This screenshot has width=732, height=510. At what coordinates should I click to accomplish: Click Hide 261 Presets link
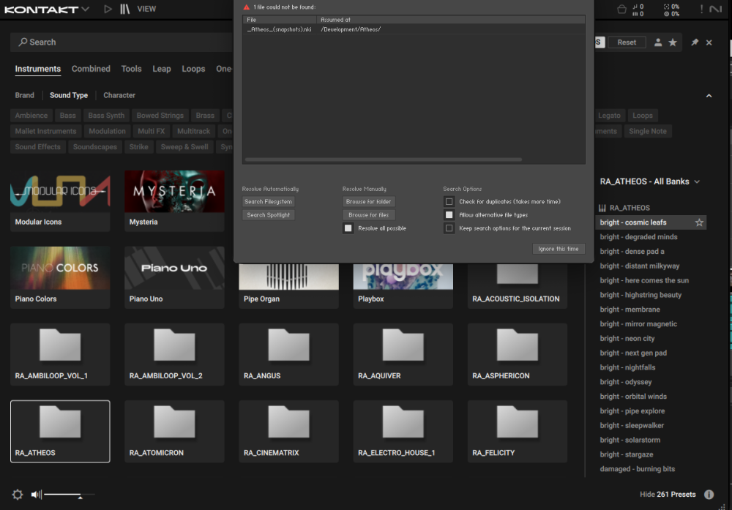668,495
